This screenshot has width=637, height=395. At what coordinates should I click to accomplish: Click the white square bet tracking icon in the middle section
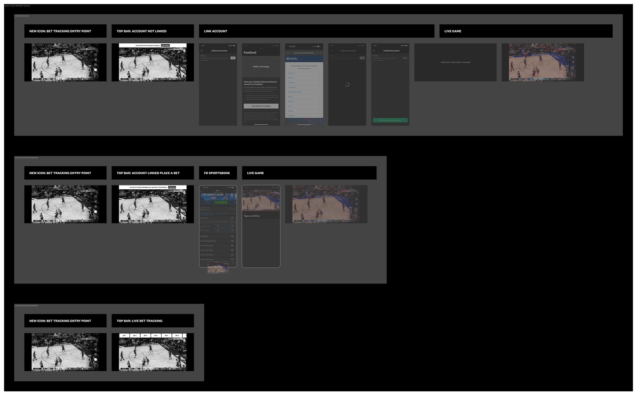96,211
